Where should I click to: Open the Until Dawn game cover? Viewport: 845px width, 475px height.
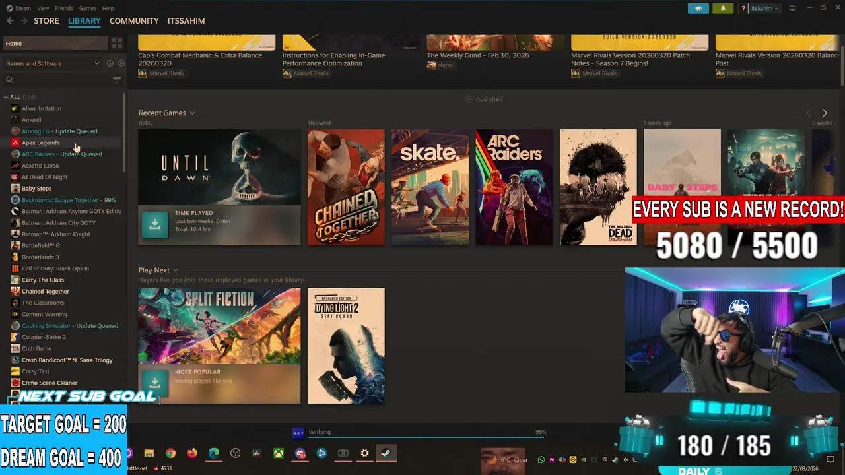point(219,168)
